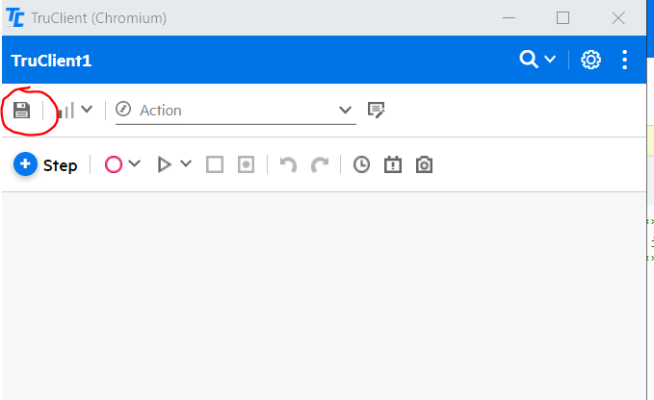Expand the level selector chevron
The image size is (654, 400).
point(87,110)
